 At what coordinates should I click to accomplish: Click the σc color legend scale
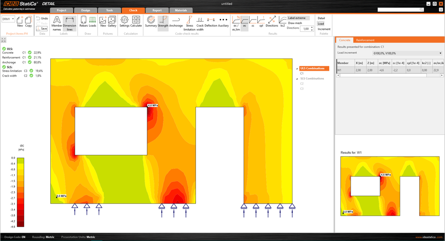coord(20,192)
